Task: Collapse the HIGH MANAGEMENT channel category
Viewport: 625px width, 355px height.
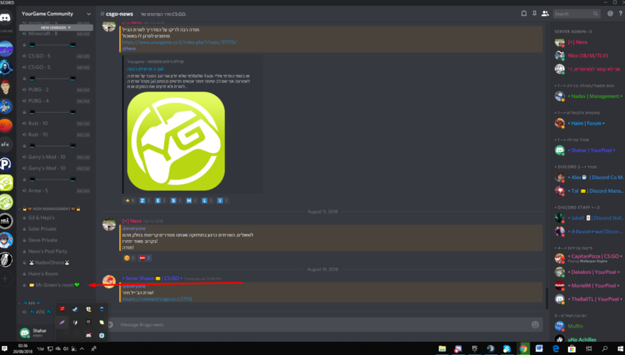Action: (56, 208)
